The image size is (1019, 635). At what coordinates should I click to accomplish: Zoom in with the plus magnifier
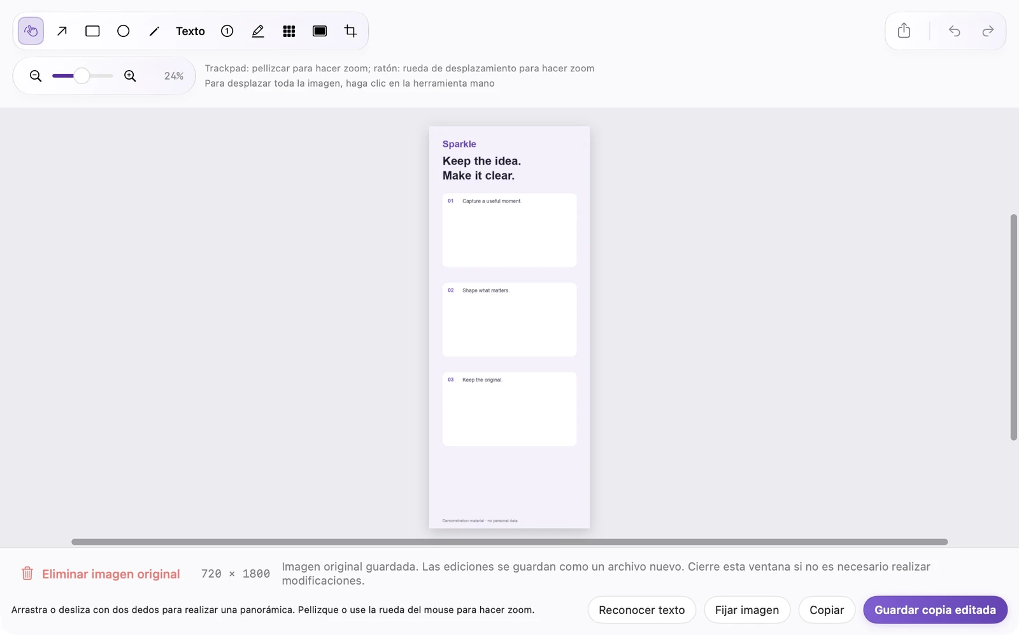(130, 76)
